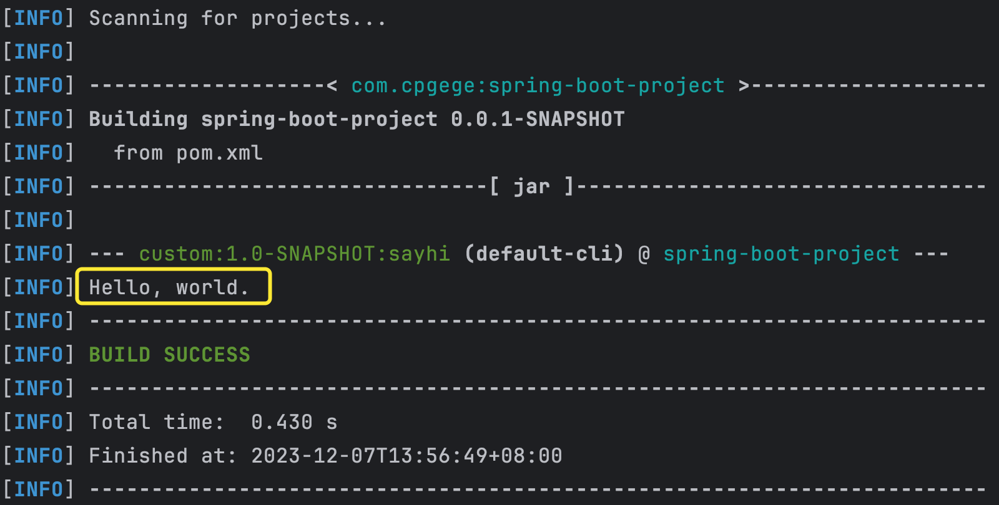Click the com.cpgege:spring-boot-project artifact text
This screenshot has width=999, height=505.
538,85
